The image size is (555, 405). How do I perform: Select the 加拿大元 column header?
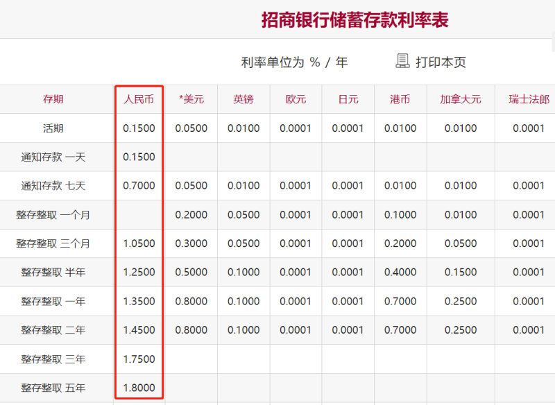461,99
